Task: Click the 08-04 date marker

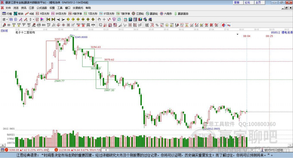Action: coord(247,36)
